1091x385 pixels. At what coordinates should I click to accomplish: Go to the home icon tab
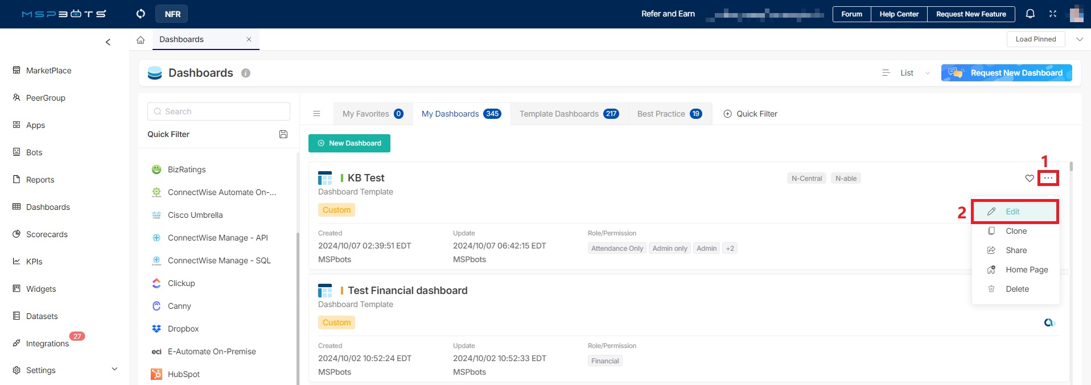pos(141,40)
